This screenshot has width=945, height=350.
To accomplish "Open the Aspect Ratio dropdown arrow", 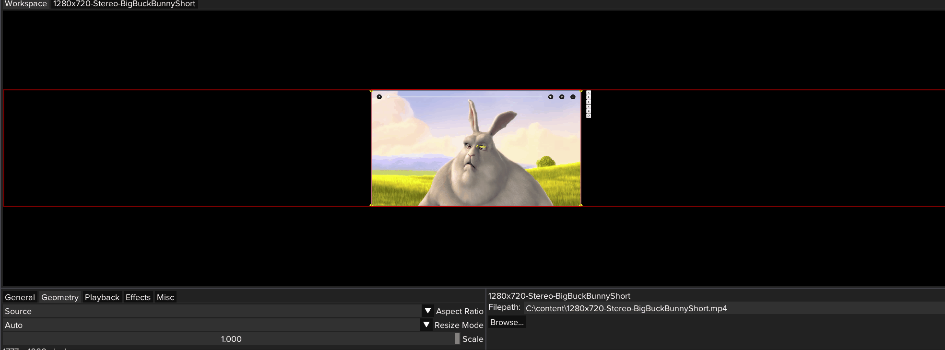I will click(427, 311).
